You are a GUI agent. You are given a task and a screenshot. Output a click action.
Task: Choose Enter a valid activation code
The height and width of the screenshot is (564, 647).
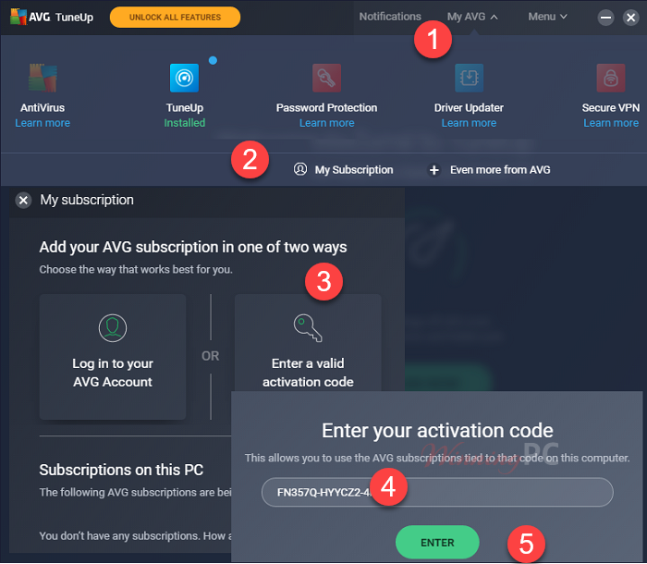point(308,343)
